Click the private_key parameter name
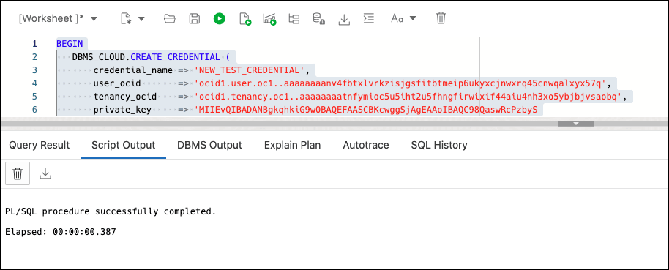This screenshot has height=270, width=669. [122, 110]
